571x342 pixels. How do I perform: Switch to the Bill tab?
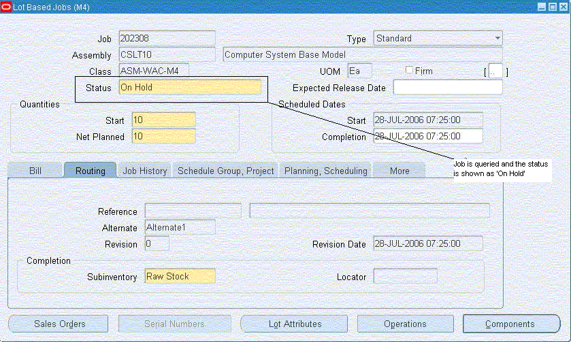(x=35, y=171)
